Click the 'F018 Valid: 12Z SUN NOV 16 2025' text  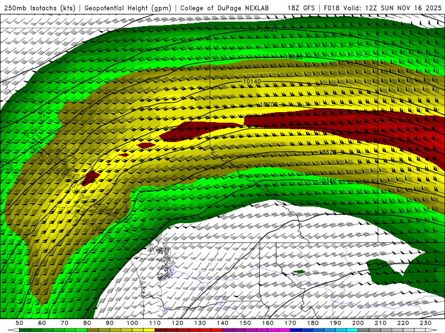coord(383,8)
